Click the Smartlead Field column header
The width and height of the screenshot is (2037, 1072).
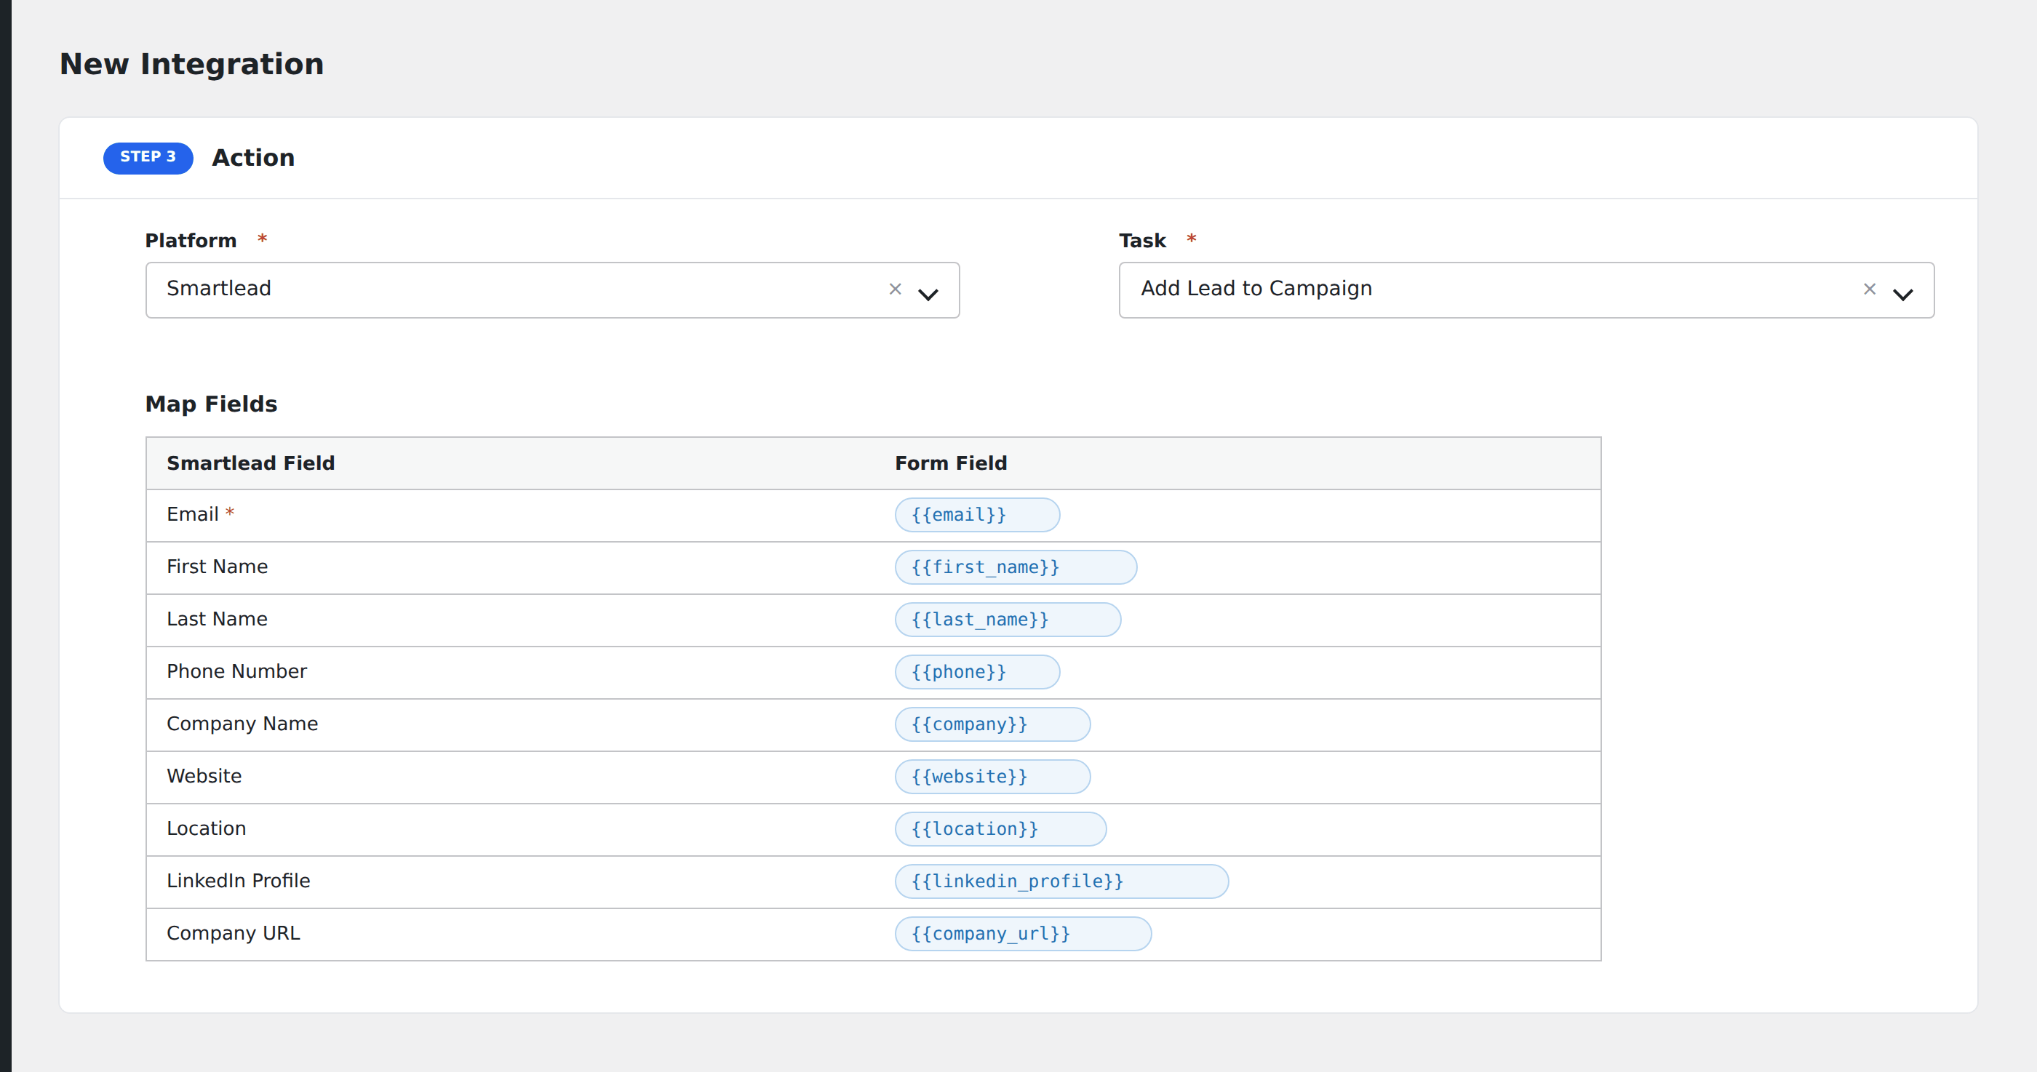pos(251,463)
